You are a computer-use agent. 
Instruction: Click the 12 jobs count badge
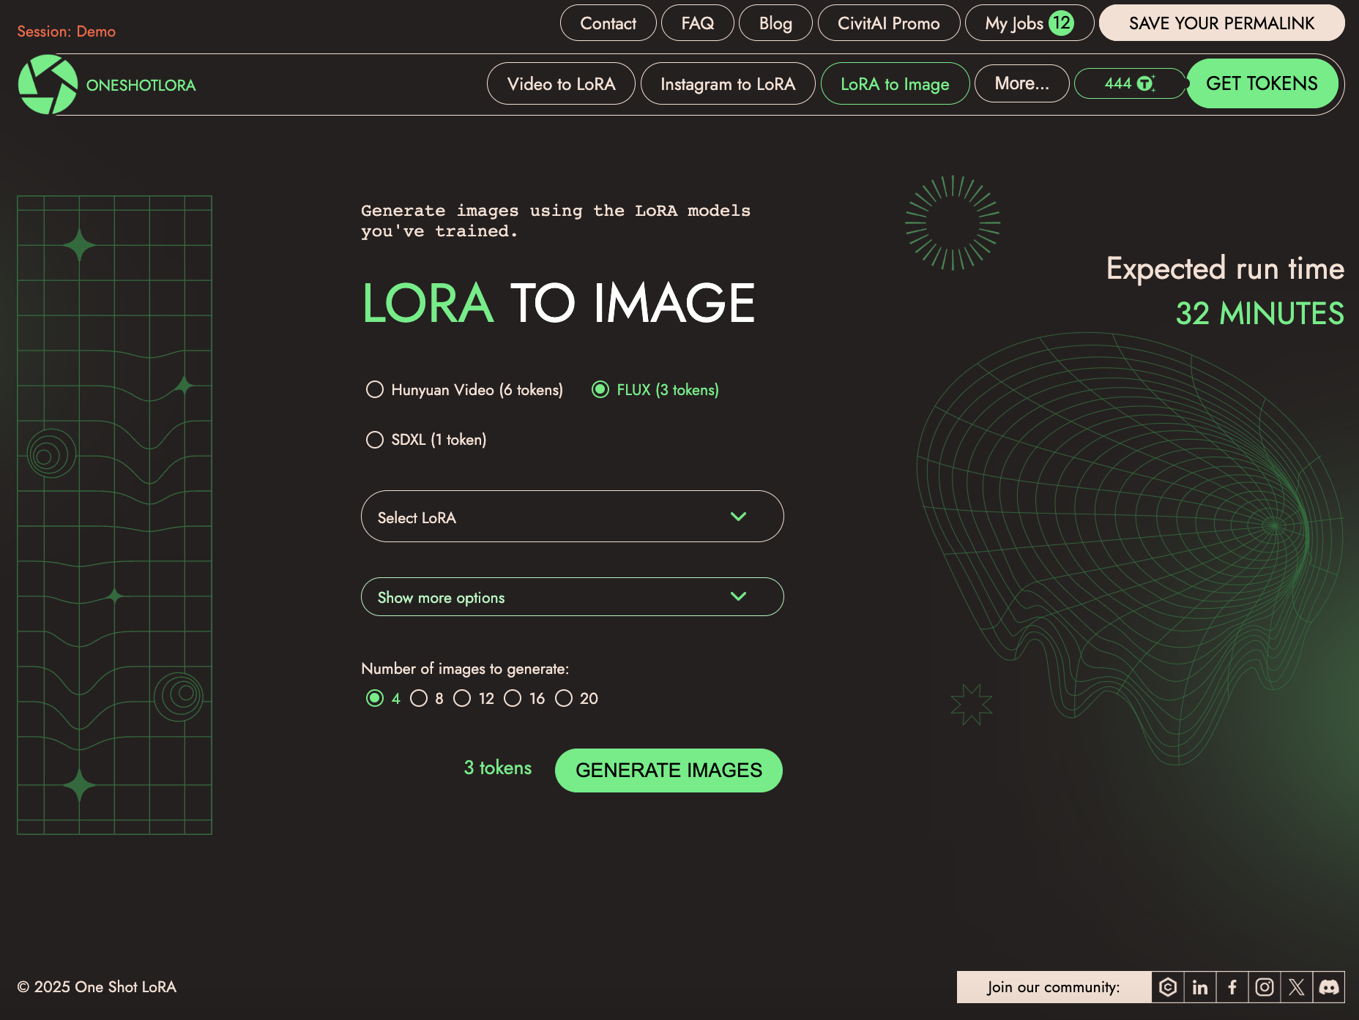(x=1062, y=23)
